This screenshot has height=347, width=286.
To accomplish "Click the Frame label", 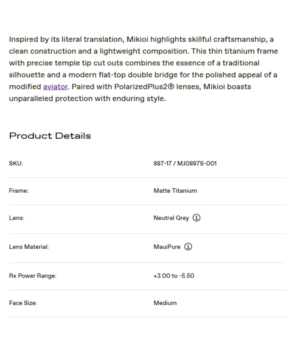I will tap(19, 191).
